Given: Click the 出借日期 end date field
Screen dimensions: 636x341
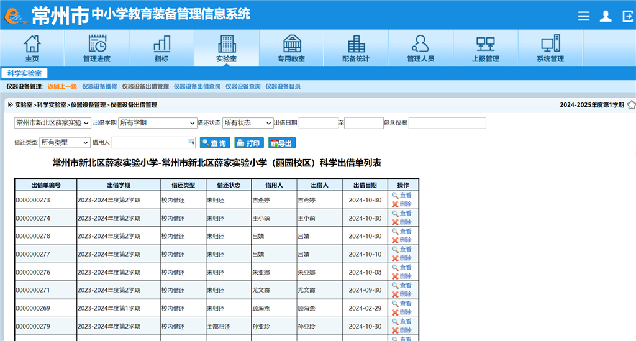Looking at the screenshot, I should pos(364,123).
